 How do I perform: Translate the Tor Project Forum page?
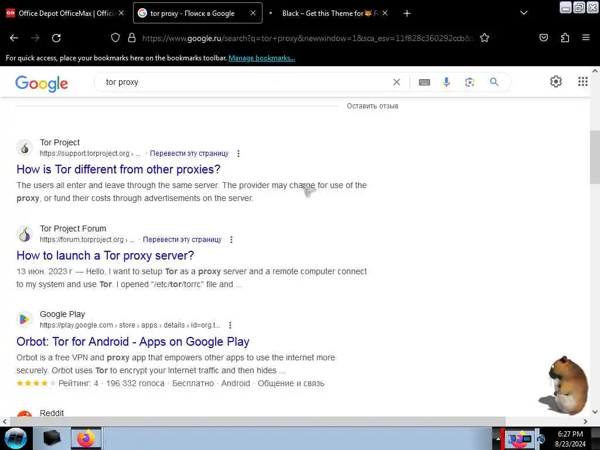(x=182, y=240)
